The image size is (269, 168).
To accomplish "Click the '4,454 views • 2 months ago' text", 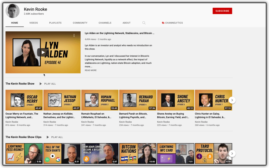I will (x=98, y=39).
